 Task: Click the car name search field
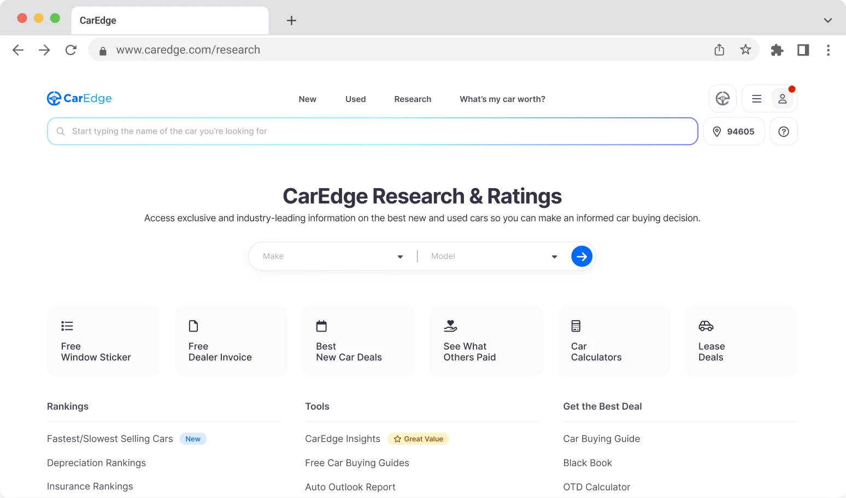[373, 131]
